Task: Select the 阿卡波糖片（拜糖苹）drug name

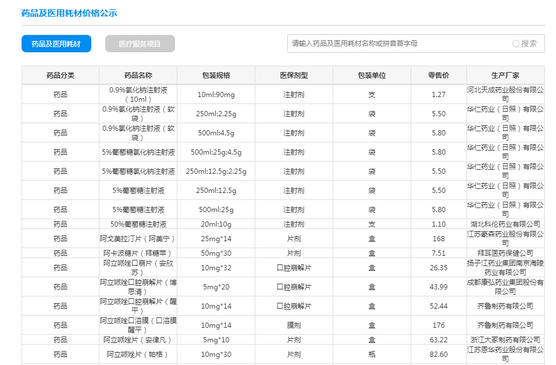Action: (x=138, y=253)
